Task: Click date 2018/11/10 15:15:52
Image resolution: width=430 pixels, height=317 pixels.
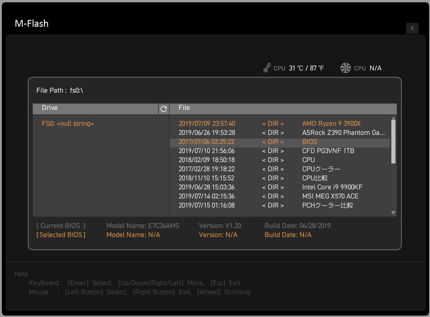Action: point(206,178)
